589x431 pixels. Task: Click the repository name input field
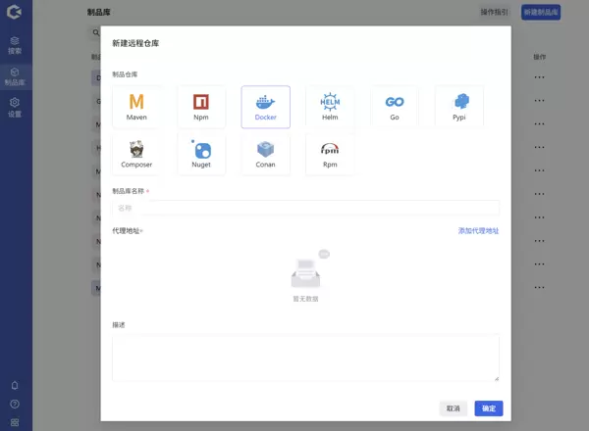pyautogui.click(x=305, y=208)
